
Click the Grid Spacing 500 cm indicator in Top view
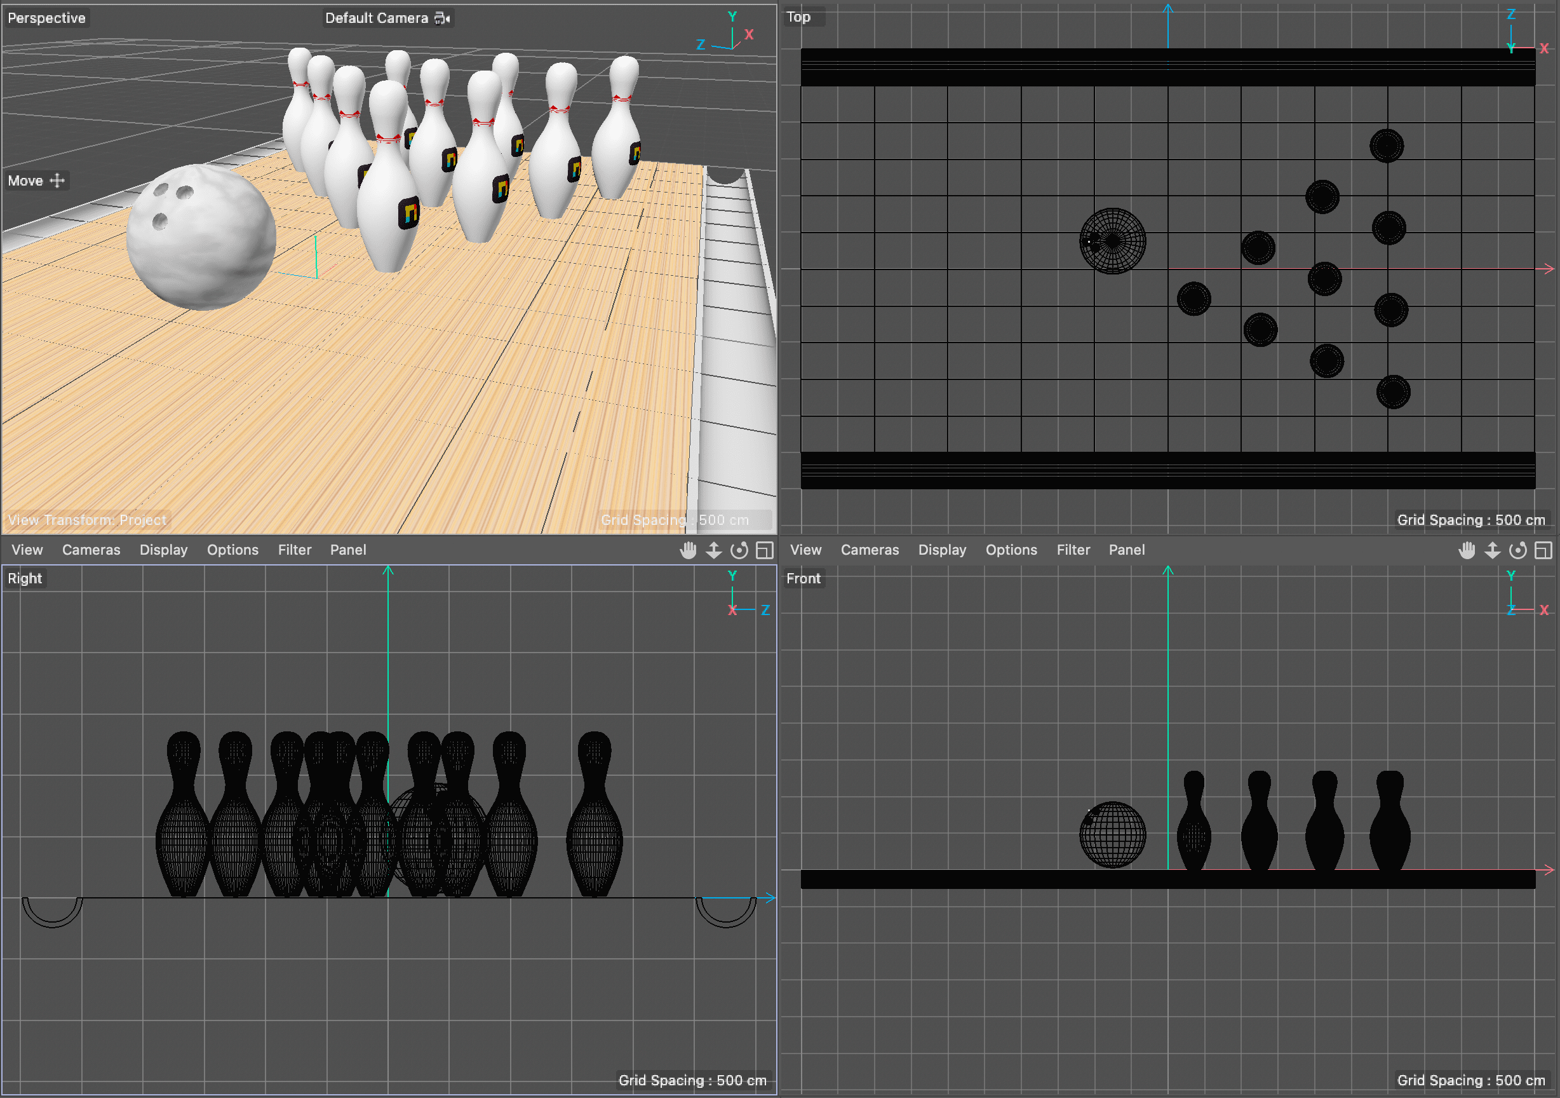click(1471, 519)
